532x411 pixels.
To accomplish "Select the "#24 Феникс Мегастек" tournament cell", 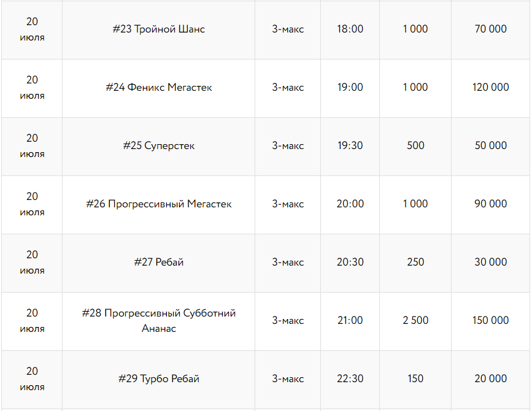I will point(158,87).
